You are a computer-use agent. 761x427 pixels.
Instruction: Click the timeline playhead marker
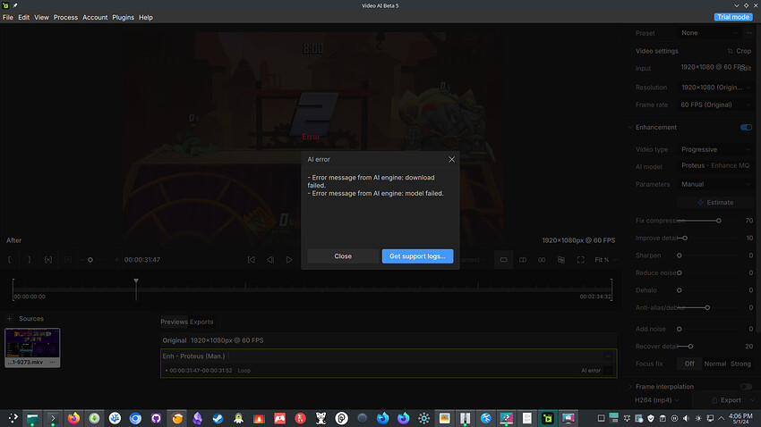[136, 281]
